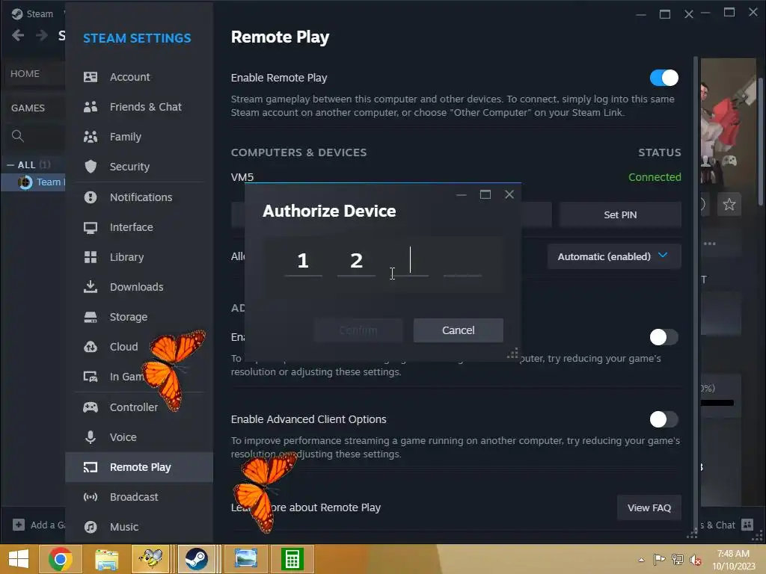Toggle Enable Advanced Client Options switch
The image size is (766, 574).
664,419
